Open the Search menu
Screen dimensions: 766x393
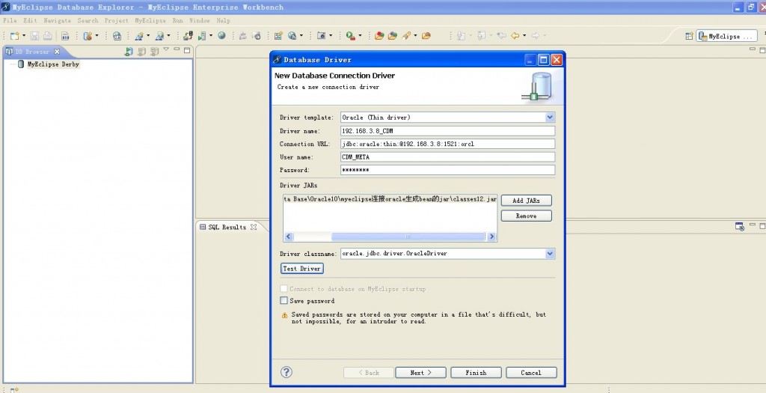tap(88, 20)
